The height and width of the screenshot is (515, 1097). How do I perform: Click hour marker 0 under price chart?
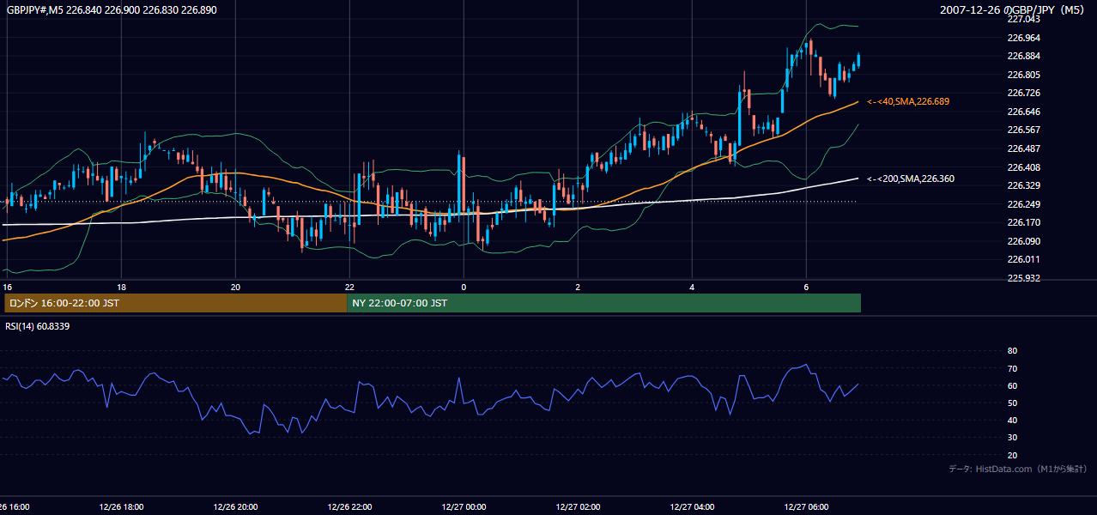point(464,286)
